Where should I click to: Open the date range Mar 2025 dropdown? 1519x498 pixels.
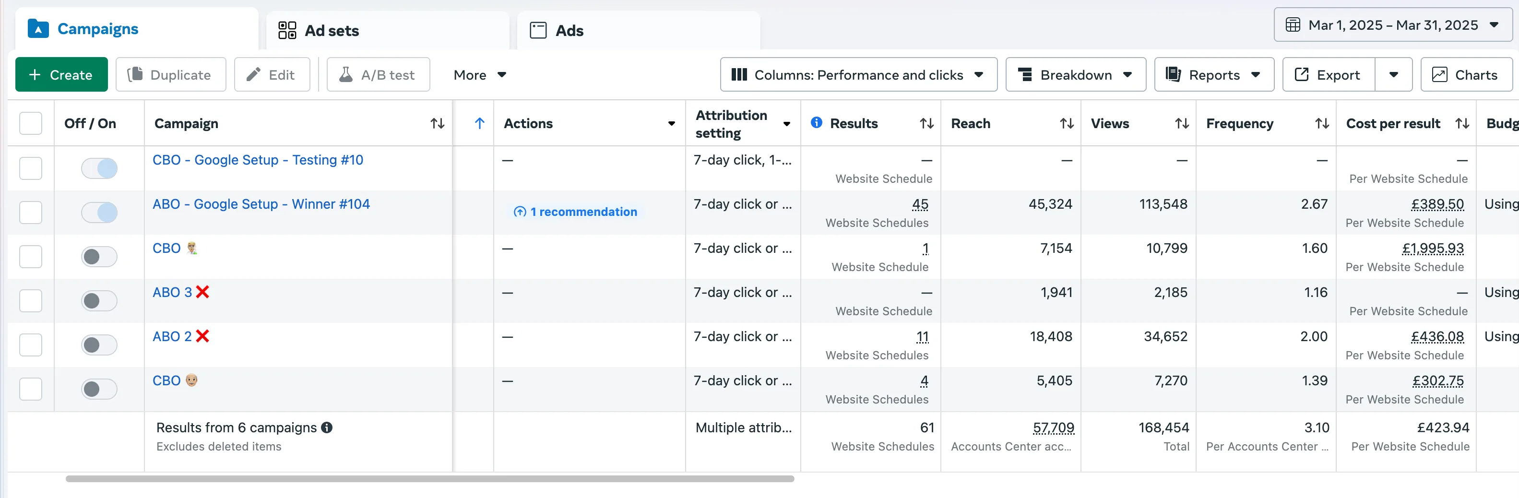point(1393,25)
